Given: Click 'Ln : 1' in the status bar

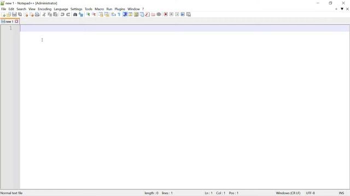Looking at the screenshot, I should point(209,193).
